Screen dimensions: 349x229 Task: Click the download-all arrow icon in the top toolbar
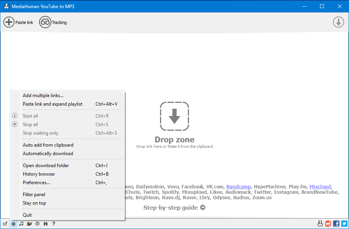(x=338, y=22)
